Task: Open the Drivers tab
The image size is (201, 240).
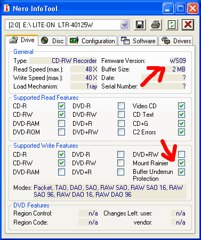Action: [176, 41]
